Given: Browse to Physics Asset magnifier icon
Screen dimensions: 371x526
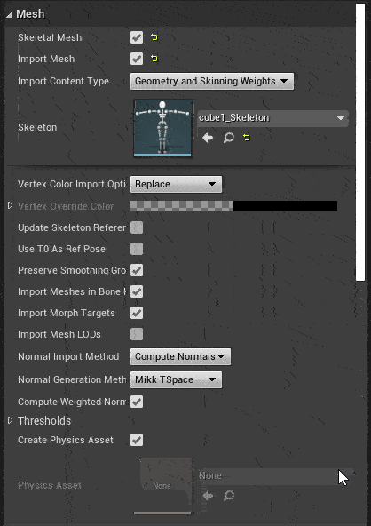Looking at the screenshot, I should [x=229, y=496].
